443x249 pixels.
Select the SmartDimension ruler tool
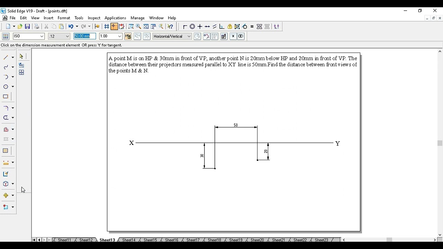(6, 163)
